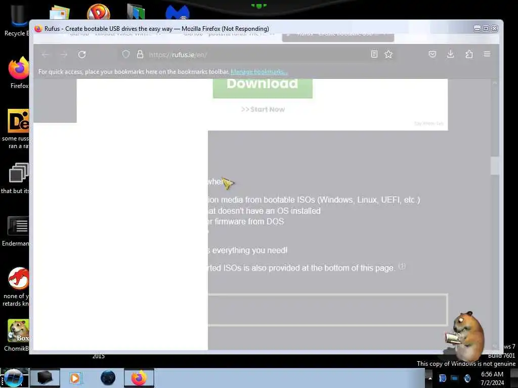This screenshot has width=518, height=388.
Task: Click the footnote marker after 'this page.'
Action: [402, 266]
